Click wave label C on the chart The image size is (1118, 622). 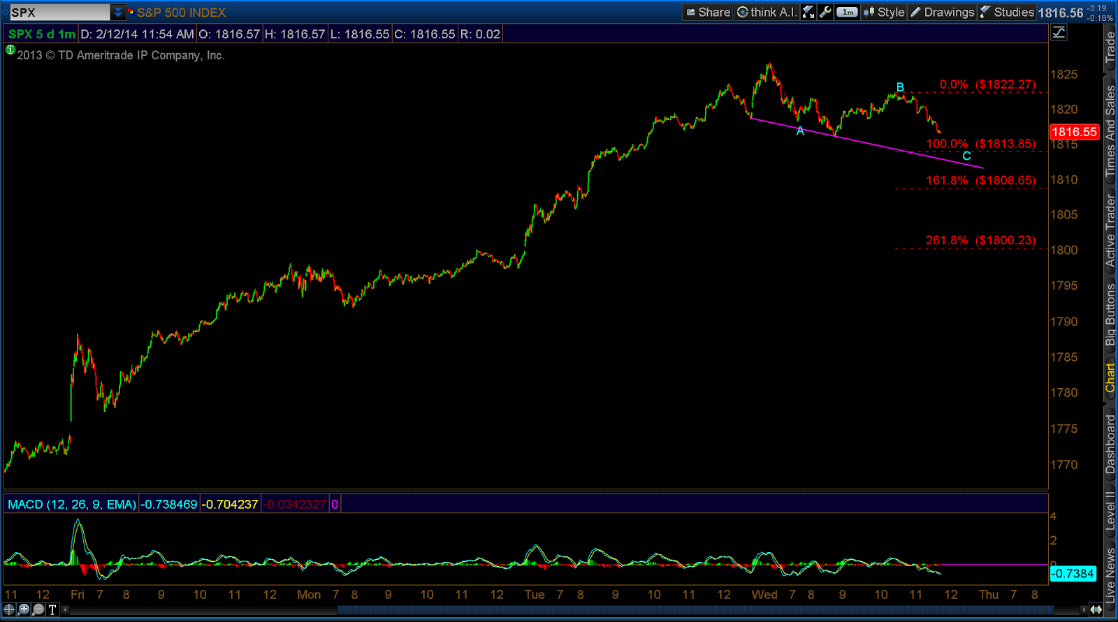pos(966,156)
